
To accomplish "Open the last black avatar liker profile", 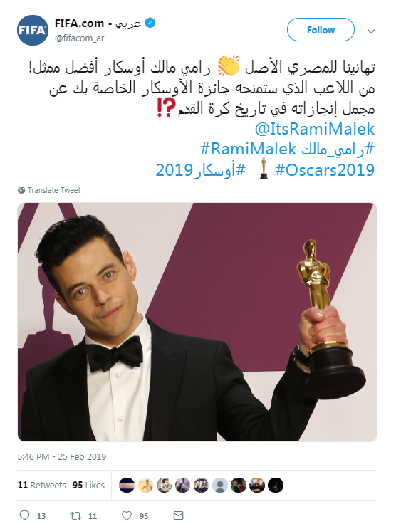I will tap(276, 485).
